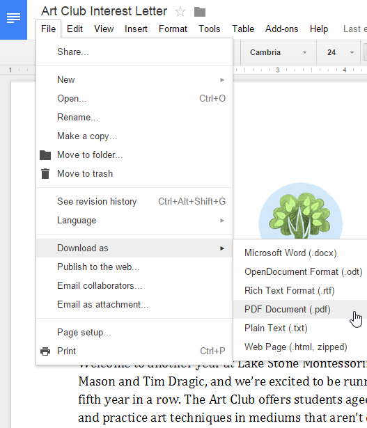The height and width of the screenshot is (428, 367).
Task: Select Open... in the File menu
Action: [134, 99]
